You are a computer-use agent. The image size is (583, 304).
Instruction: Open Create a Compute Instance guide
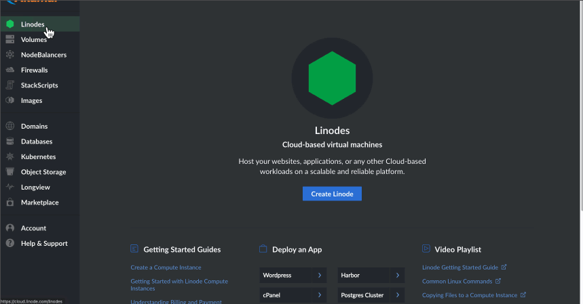pos(166,267)
